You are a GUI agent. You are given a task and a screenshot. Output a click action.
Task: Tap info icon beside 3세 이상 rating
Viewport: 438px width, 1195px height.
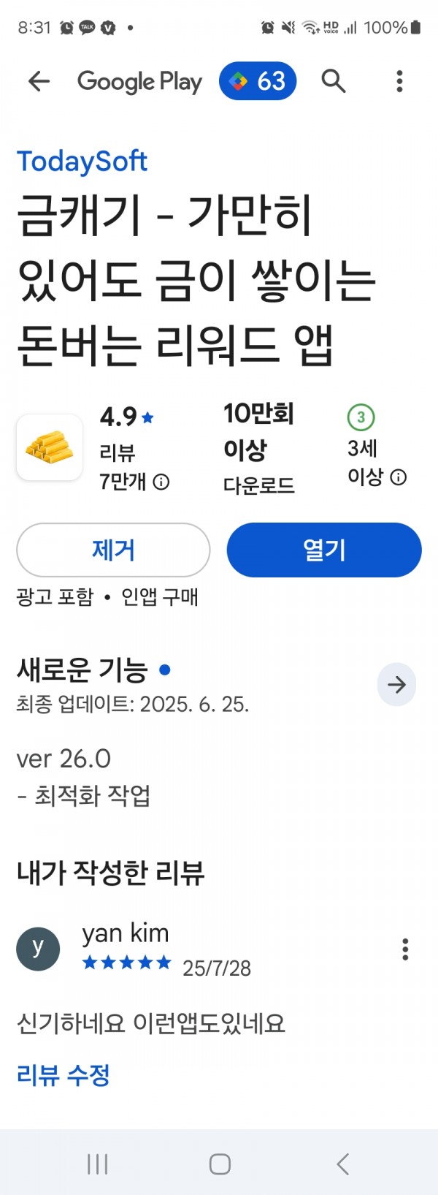[398, 477]
